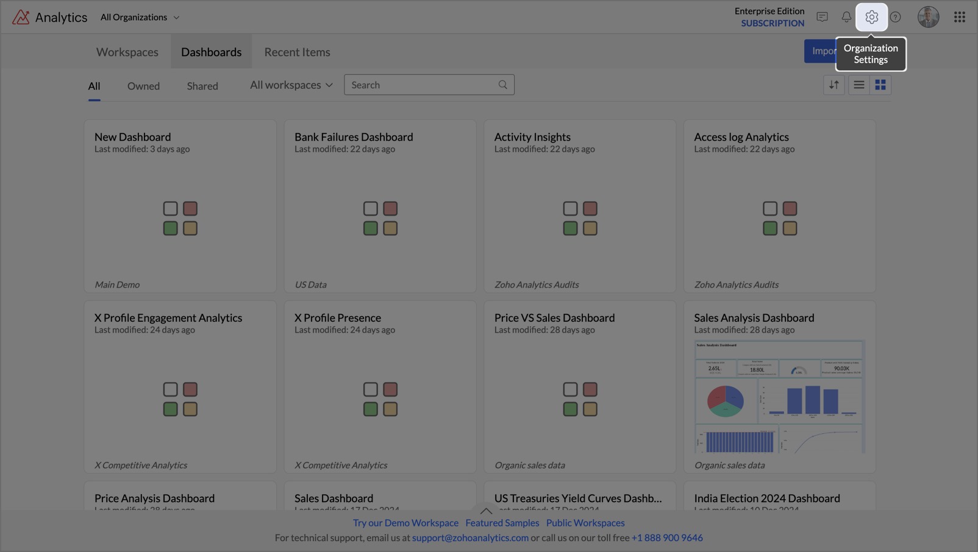Viewport: 978px width, 552px height.
Task: Click the Zoho Analytics logo icon
Action: pyautogui.click(x=21, y=17)
